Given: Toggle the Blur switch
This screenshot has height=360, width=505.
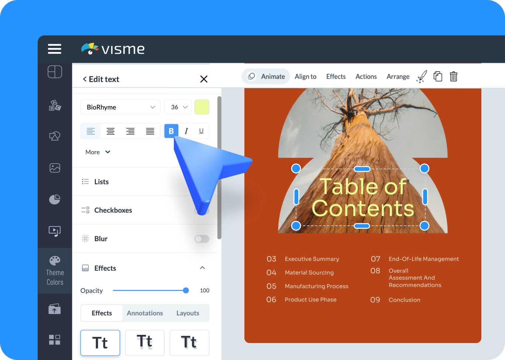Looking at the screenshot, I should click(x=202, y=239).
